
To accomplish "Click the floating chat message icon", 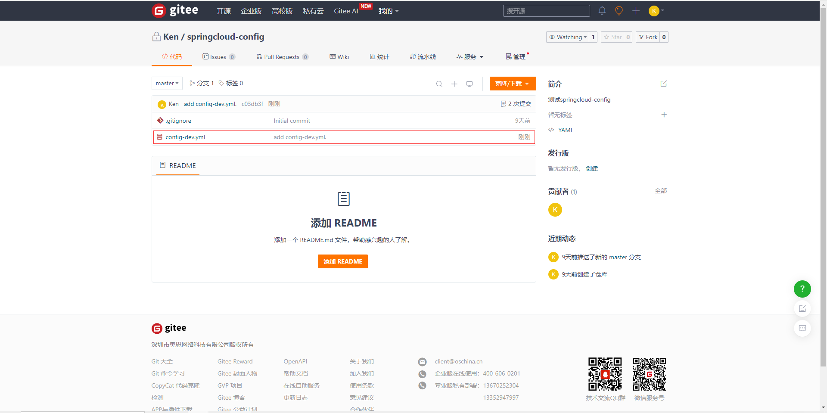I will (802, 328).
